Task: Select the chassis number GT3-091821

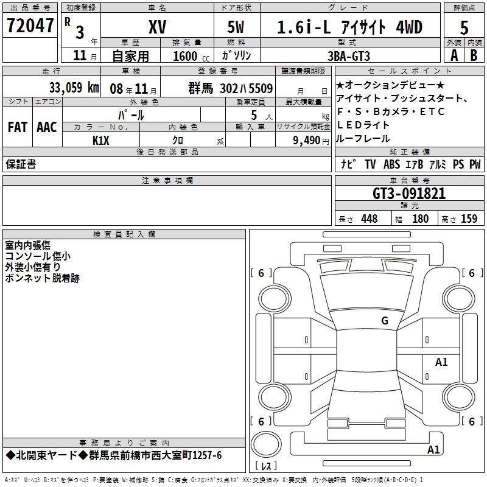Action: click(409, 194)
